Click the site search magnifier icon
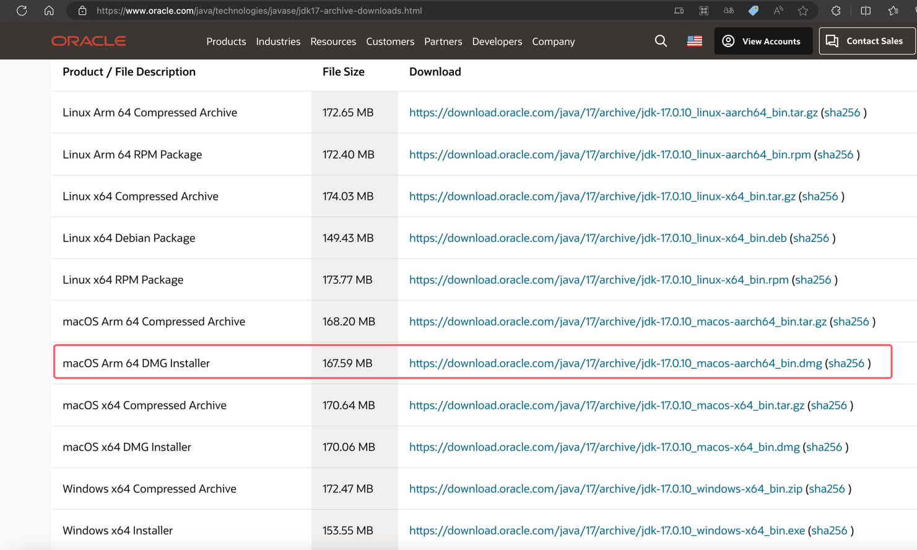The width and height of the screenshot is (917, 550). click(x=661, y=41)
